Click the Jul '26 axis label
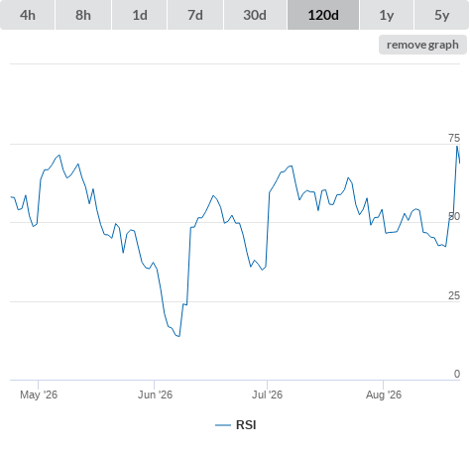Image resolution: width=470 pixels, height=451 pixels. point(267,395)
